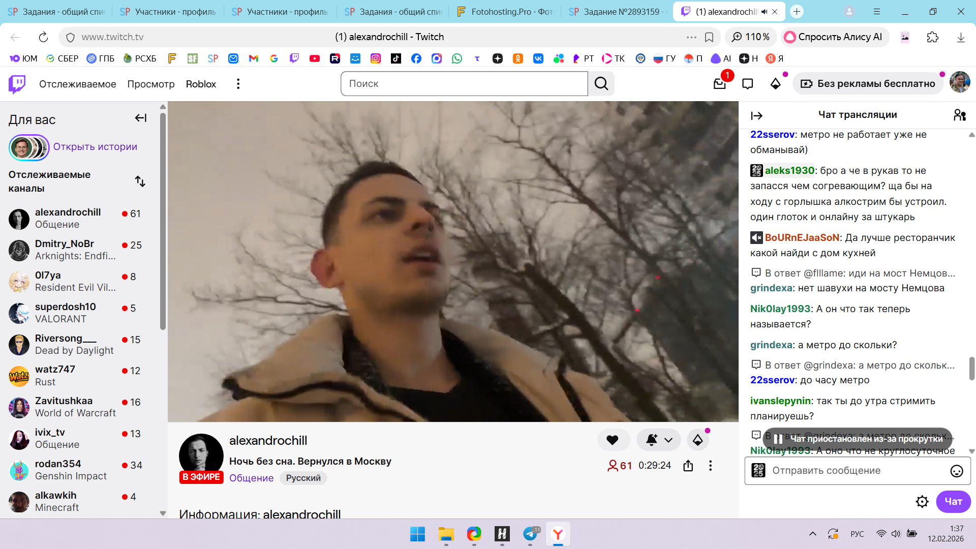
Task: Open the three-dot menu under the stream
Action: point(710,466)
